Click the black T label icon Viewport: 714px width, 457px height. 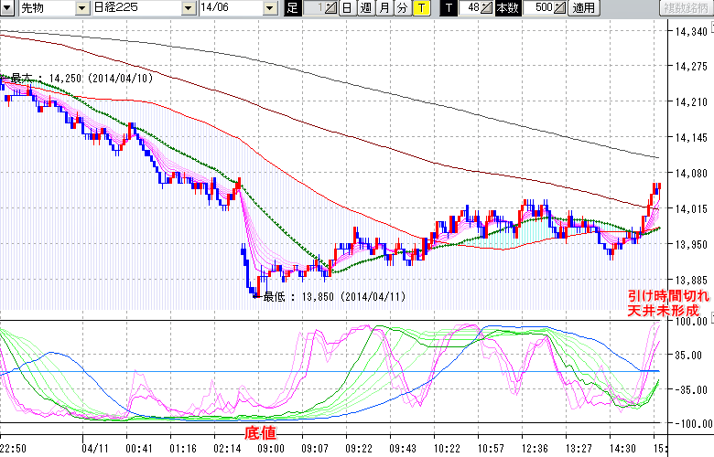coord(448,8)
